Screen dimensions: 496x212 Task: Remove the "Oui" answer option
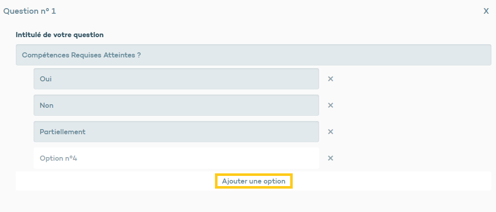pos(330,79)
